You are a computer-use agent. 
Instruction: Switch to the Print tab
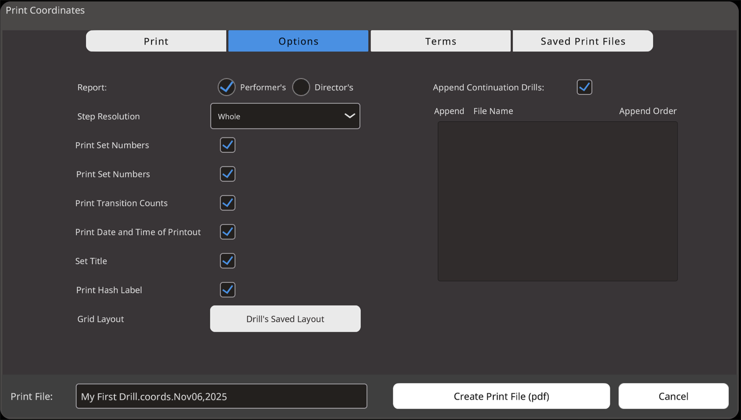pos(156,41)
